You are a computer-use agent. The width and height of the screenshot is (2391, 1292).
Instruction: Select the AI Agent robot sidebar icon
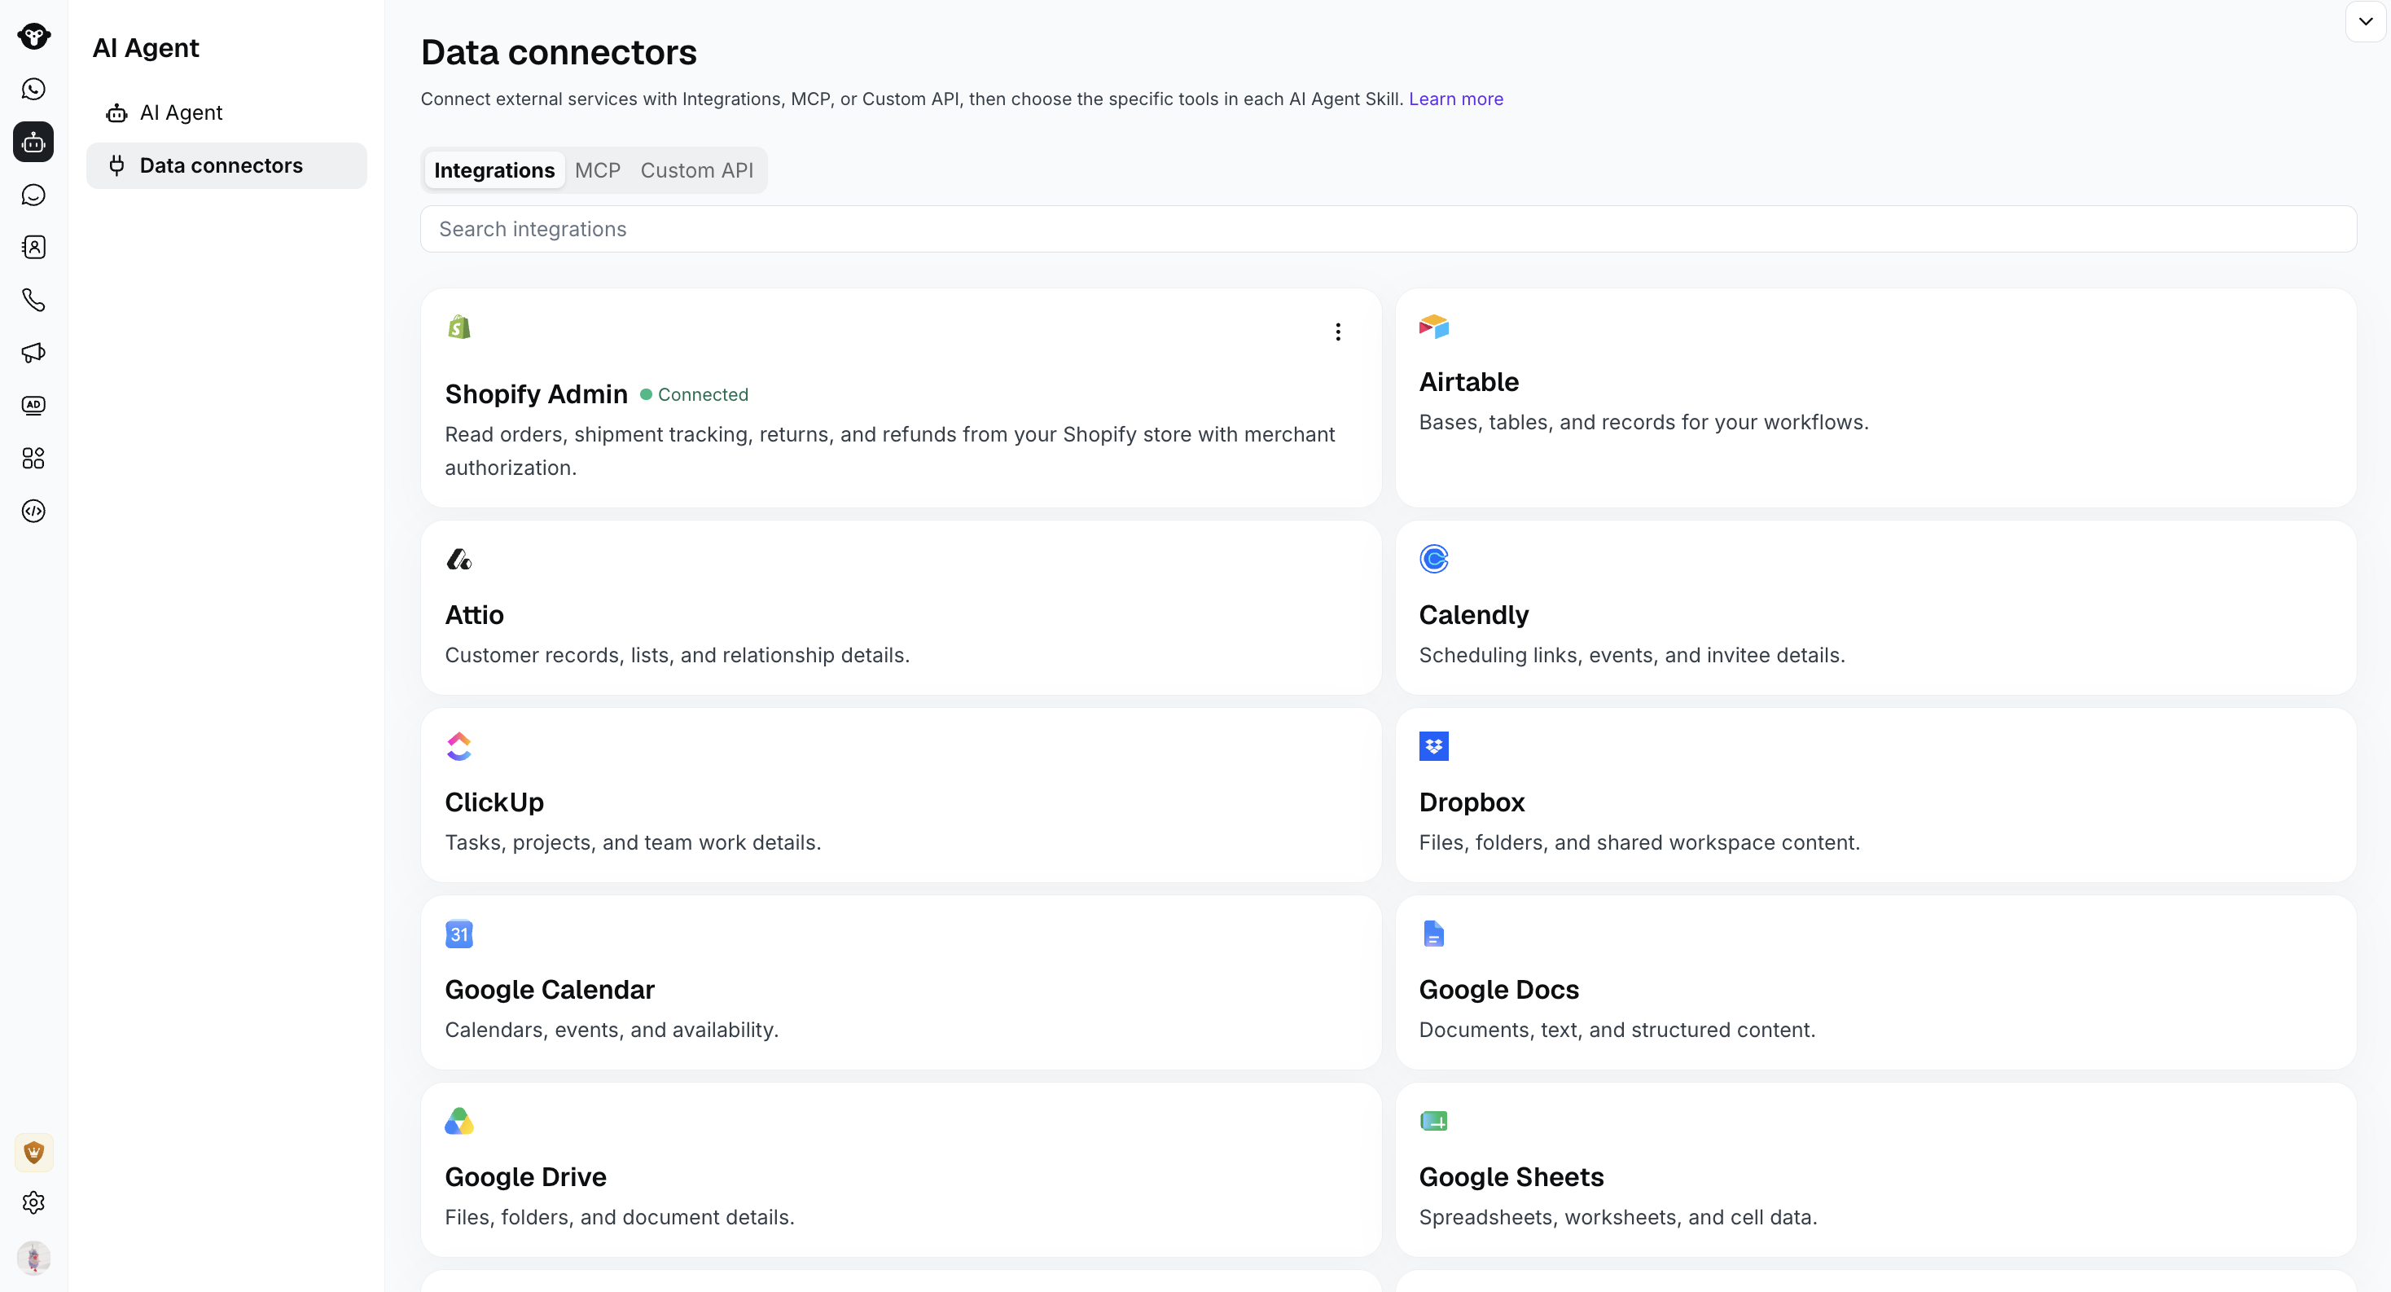(33, 142)
